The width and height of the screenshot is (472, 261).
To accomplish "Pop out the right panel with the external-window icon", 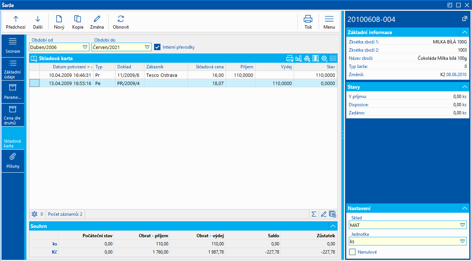I will point(464,19).
